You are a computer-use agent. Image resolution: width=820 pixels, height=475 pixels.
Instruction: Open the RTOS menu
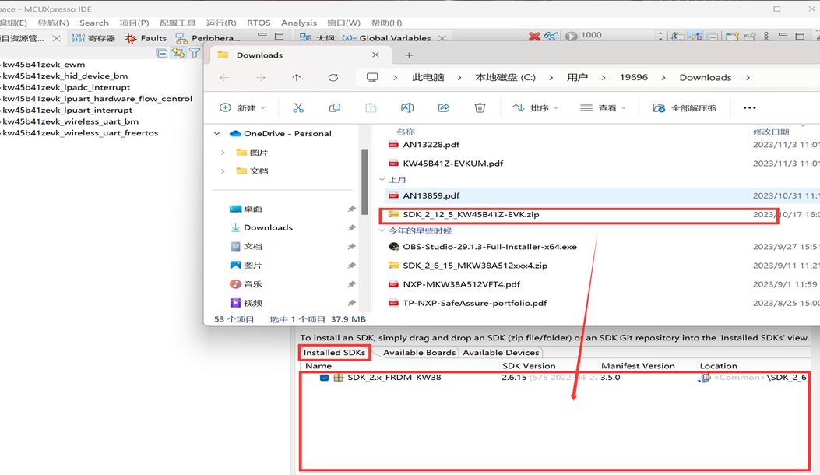tap(259, 23)
